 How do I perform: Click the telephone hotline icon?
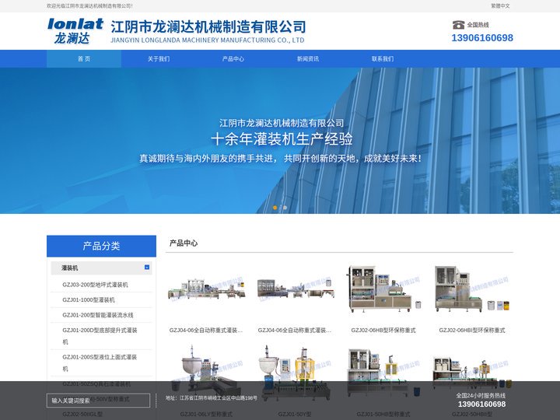click(458, 25)
